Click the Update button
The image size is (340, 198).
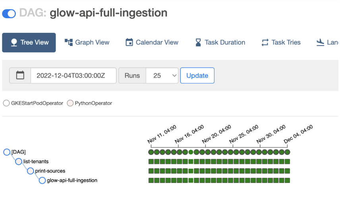tap(197, 76)
